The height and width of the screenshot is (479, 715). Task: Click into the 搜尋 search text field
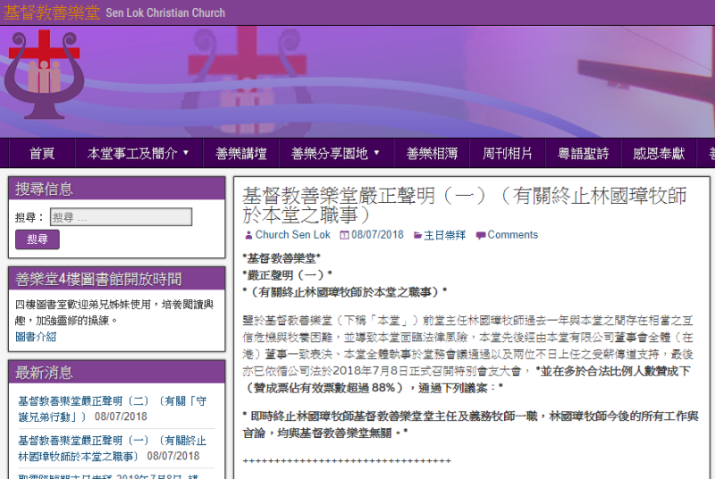tap(121, 217)
